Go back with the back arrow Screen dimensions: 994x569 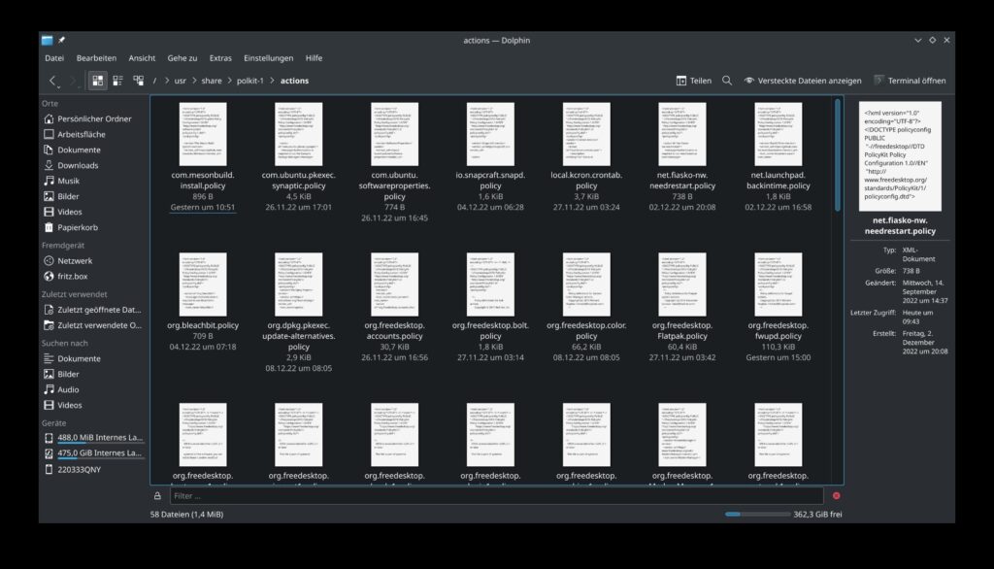53,81
